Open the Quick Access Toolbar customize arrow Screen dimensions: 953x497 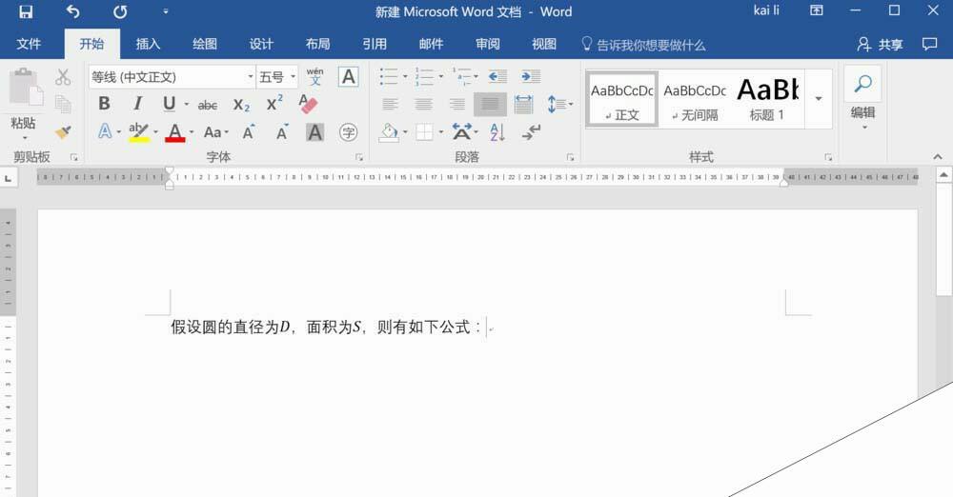pyautogui.click(x=165, y=11)
